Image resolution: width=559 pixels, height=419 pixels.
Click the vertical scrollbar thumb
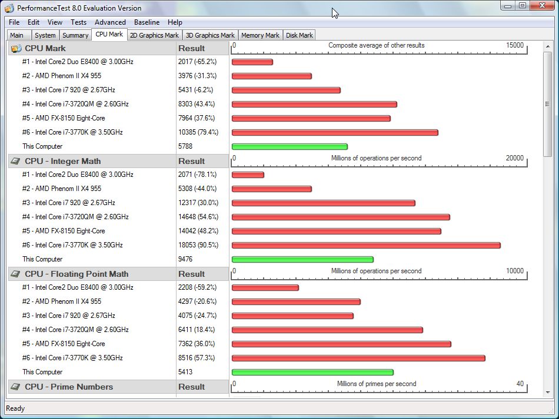coord(548,104)
